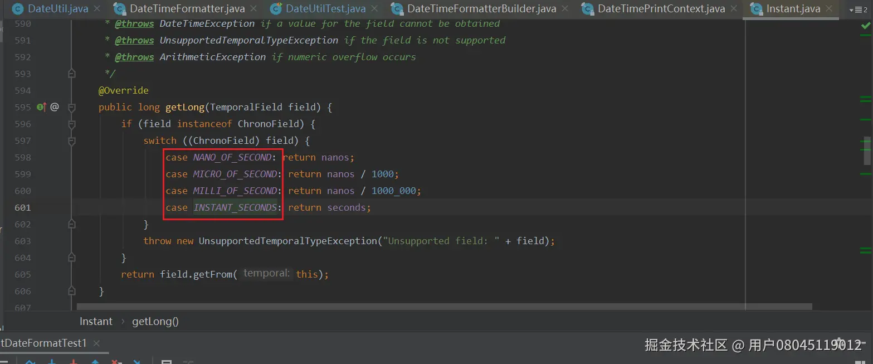Close the tDateFormatTest1 run tab
The image size is (873, 364).
[96, 343]
